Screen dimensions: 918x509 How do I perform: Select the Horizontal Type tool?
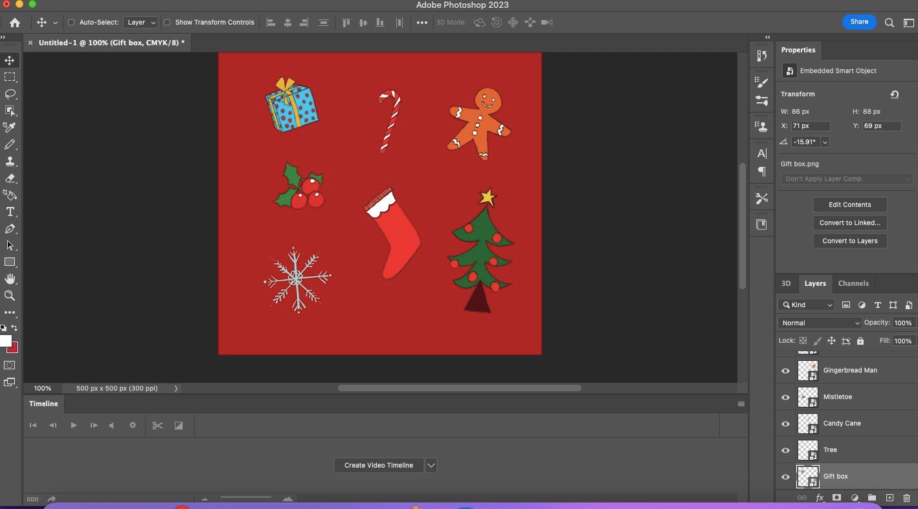tap(10, 211)
